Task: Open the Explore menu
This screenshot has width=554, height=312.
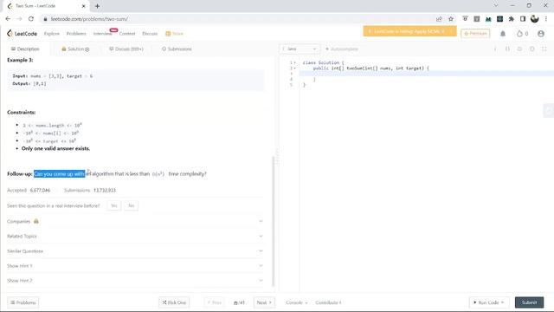Action: pyautogui.click(x=52, y=34)
